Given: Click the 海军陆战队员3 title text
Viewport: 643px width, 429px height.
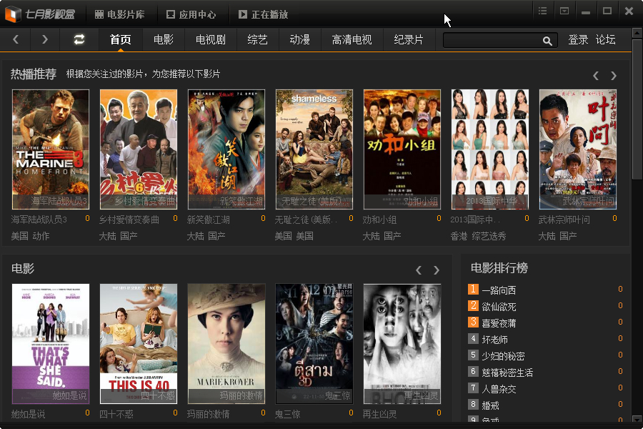Looking at the screenshot, I should 39,220.
